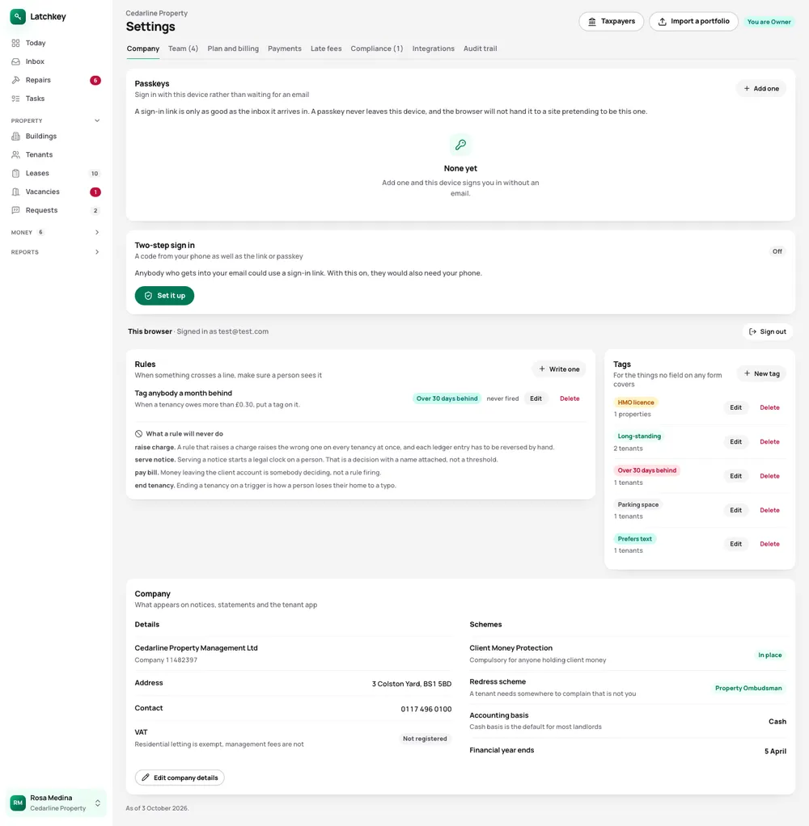Click the You are Owner badge
Viewport: 809px width, 826px height.
coord(769,22)
